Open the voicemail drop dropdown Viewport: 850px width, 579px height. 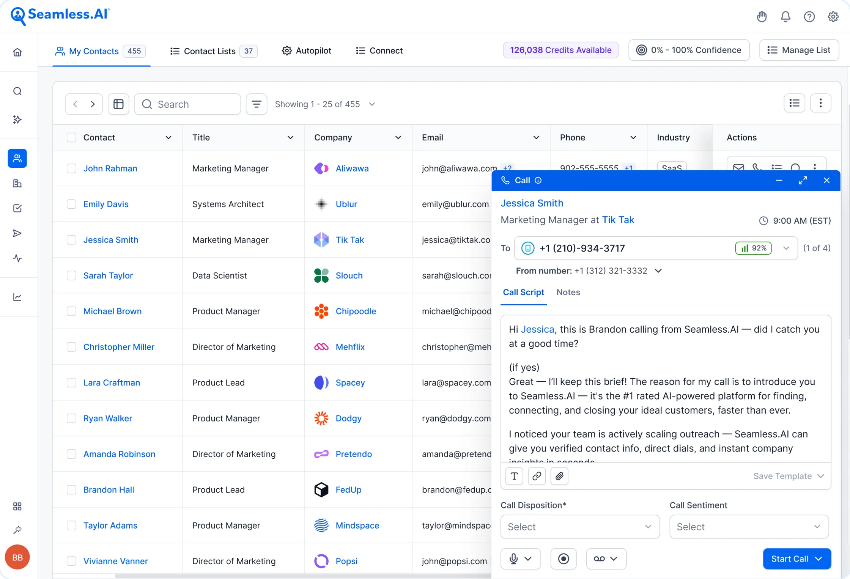606,559
